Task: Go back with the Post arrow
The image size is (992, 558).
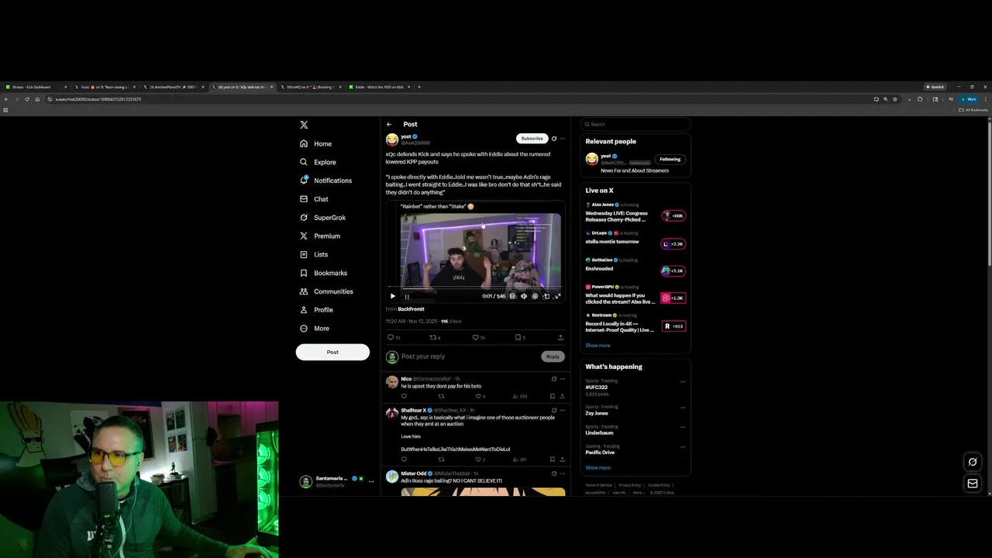Action: (x=389, y=124)
